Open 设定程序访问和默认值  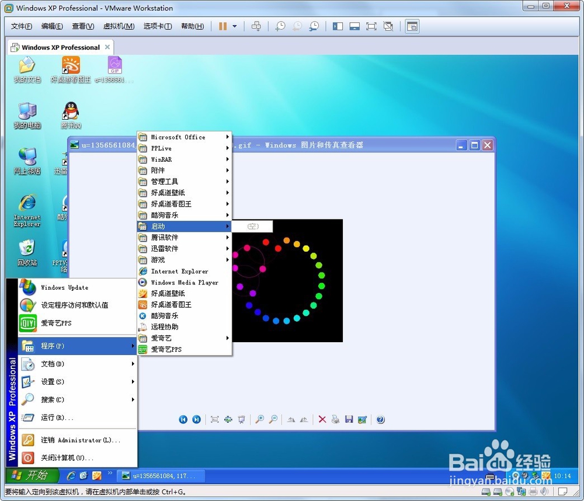(x=77, y=305)
